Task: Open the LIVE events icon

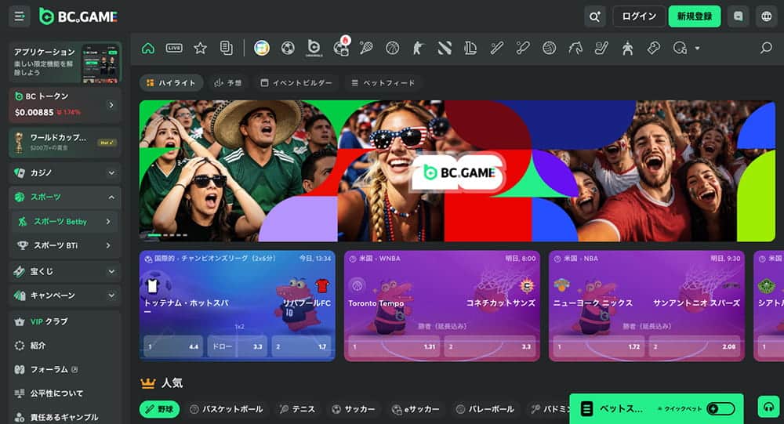Action: click(x=174, y=48)
